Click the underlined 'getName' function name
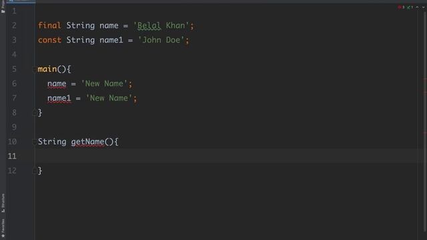 [87, 142]
